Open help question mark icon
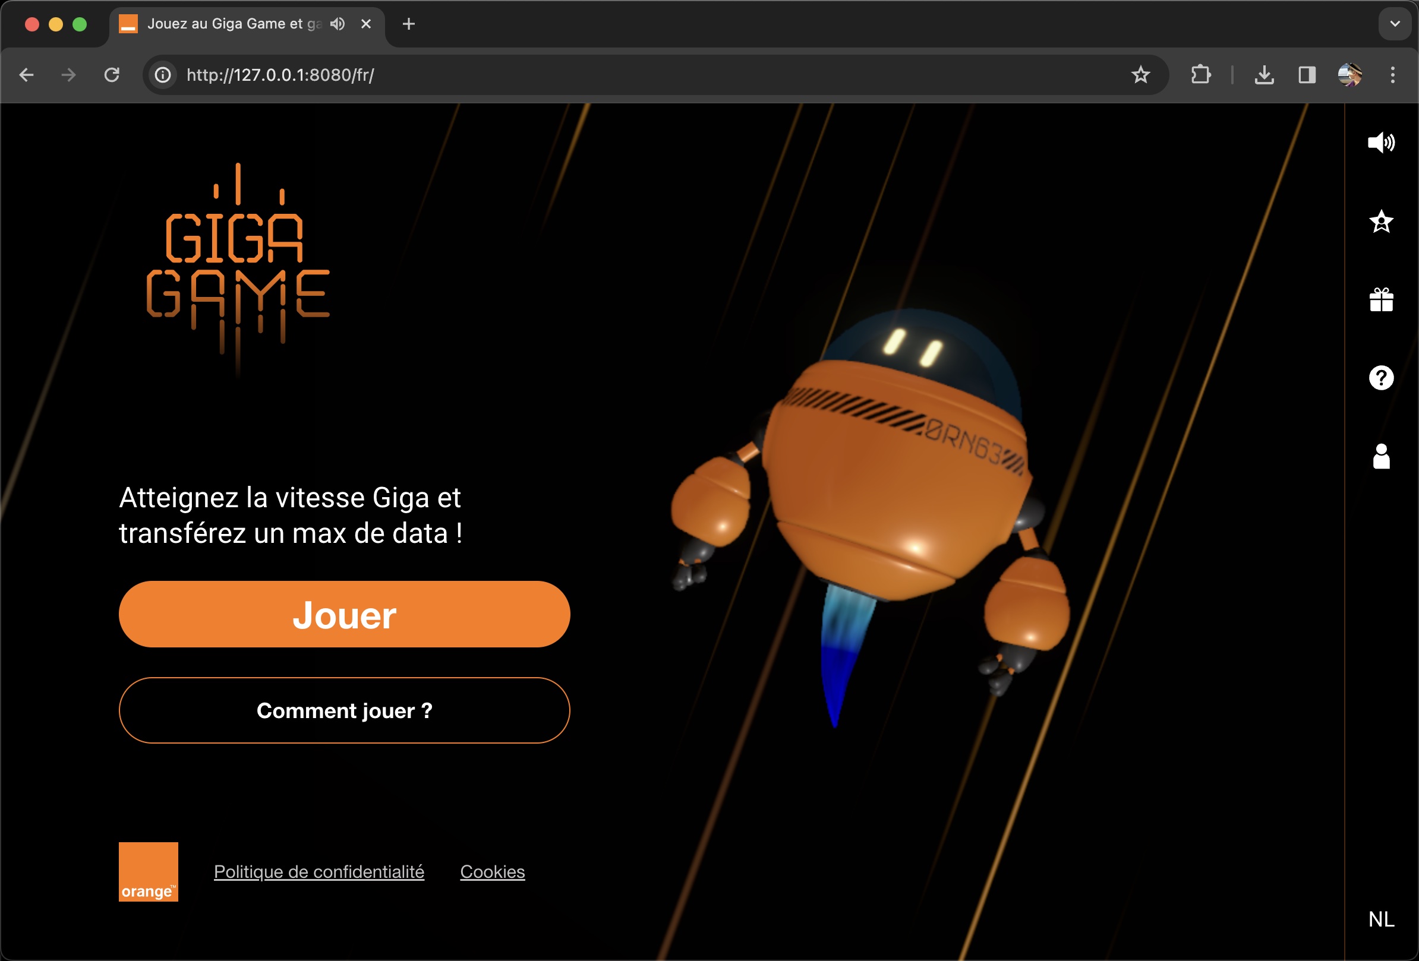 (x=1381, y=378)
